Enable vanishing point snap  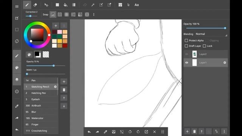pyautogui.click(x=73, y=15)
